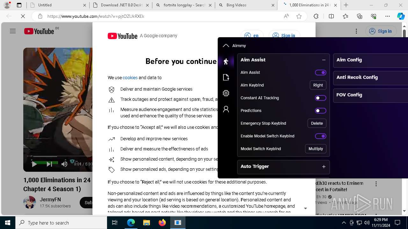Click Sign in button in consent dialog
The image size is (408, 229).
[284, 35]
